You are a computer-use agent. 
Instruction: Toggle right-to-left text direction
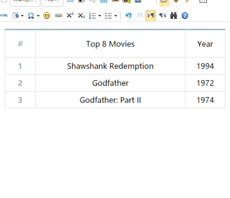pyautogui.click(x=162, y=16)
